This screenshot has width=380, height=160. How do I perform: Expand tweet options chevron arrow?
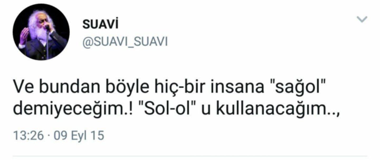pos(362,19)
